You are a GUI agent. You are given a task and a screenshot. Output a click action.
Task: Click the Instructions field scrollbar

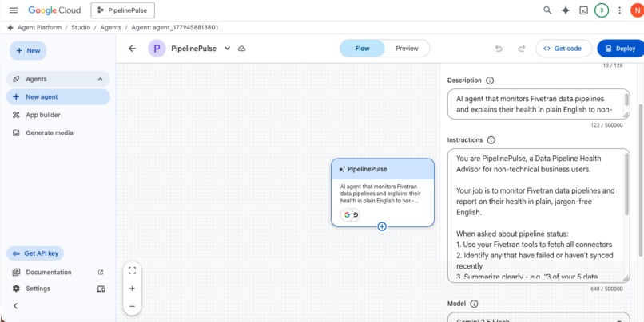click(626, 184)
